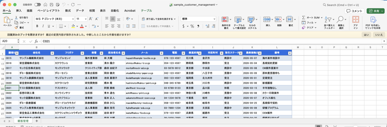The height and width of the screenshot is (127, 387).
Task: Open filter dropdown for 会社名 column
Action: point(52,53)
